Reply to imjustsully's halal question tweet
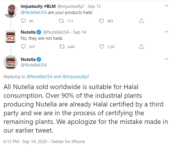Screen dimensions: 173x148 click(23, 21)
